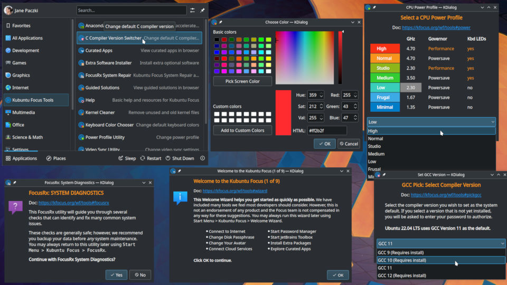Launch FocusRx System Repair
This screenshot has height=285, width=507.
tap(108, 75)
